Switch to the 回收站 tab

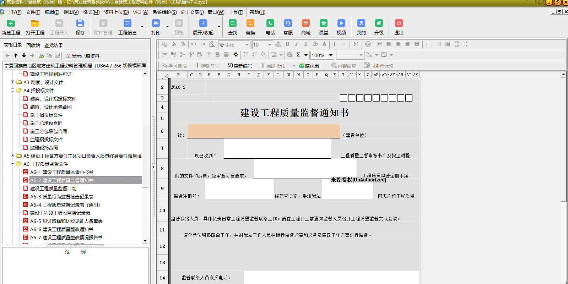pos(33,45)
